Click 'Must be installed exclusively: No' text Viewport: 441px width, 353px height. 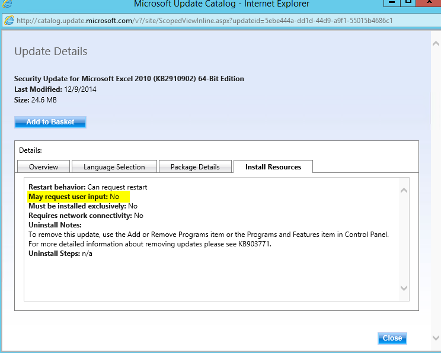pos(83,206)
